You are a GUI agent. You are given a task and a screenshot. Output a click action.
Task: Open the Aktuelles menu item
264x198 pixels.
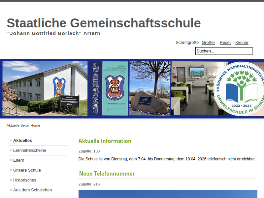[22, 141]
